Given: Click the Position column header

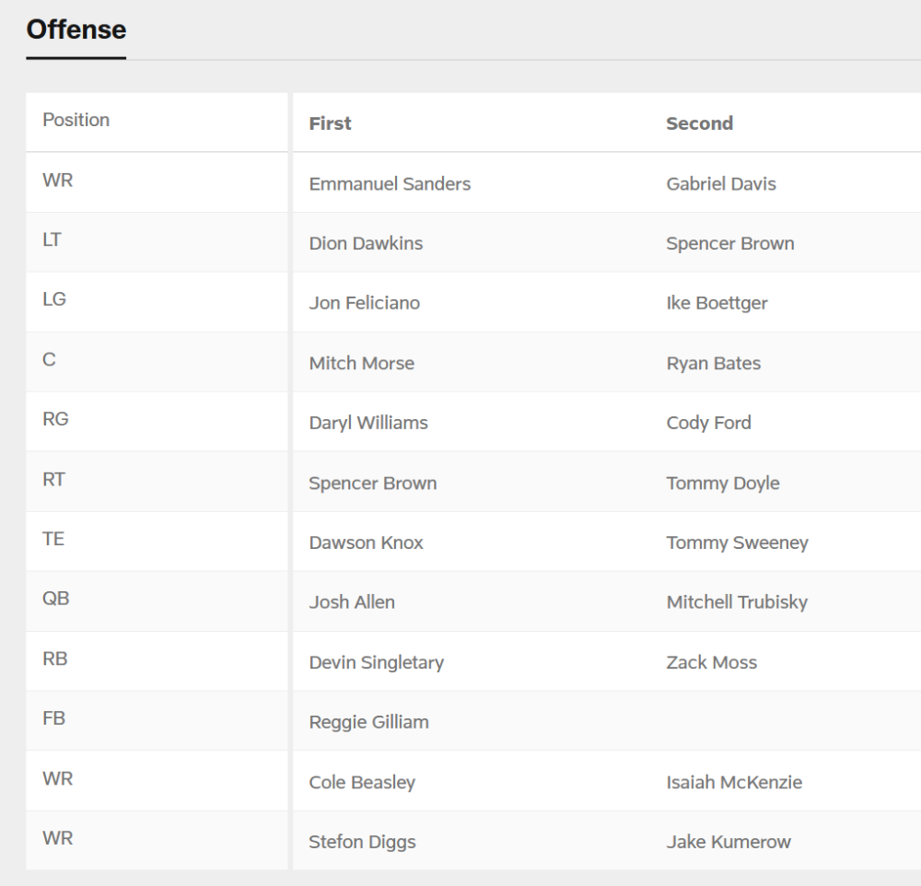Looking at the screenshot, I should point(76,120).
